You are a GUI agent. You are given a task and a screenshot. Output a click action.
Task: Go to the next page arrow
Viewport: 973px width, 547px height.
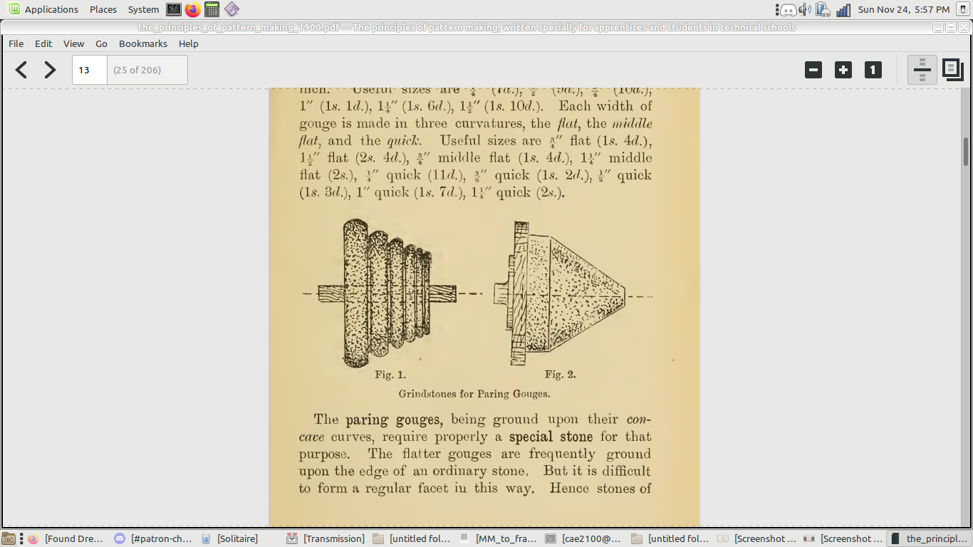(x=50, y=70)
